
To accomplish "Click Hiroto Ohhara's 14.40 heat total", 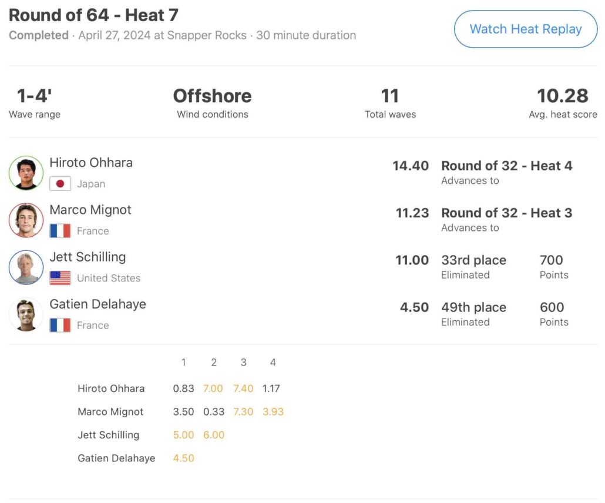I will coord(411,166).
